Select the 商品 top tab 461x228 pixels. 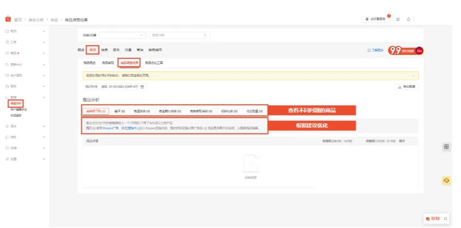tap(93, 50)
